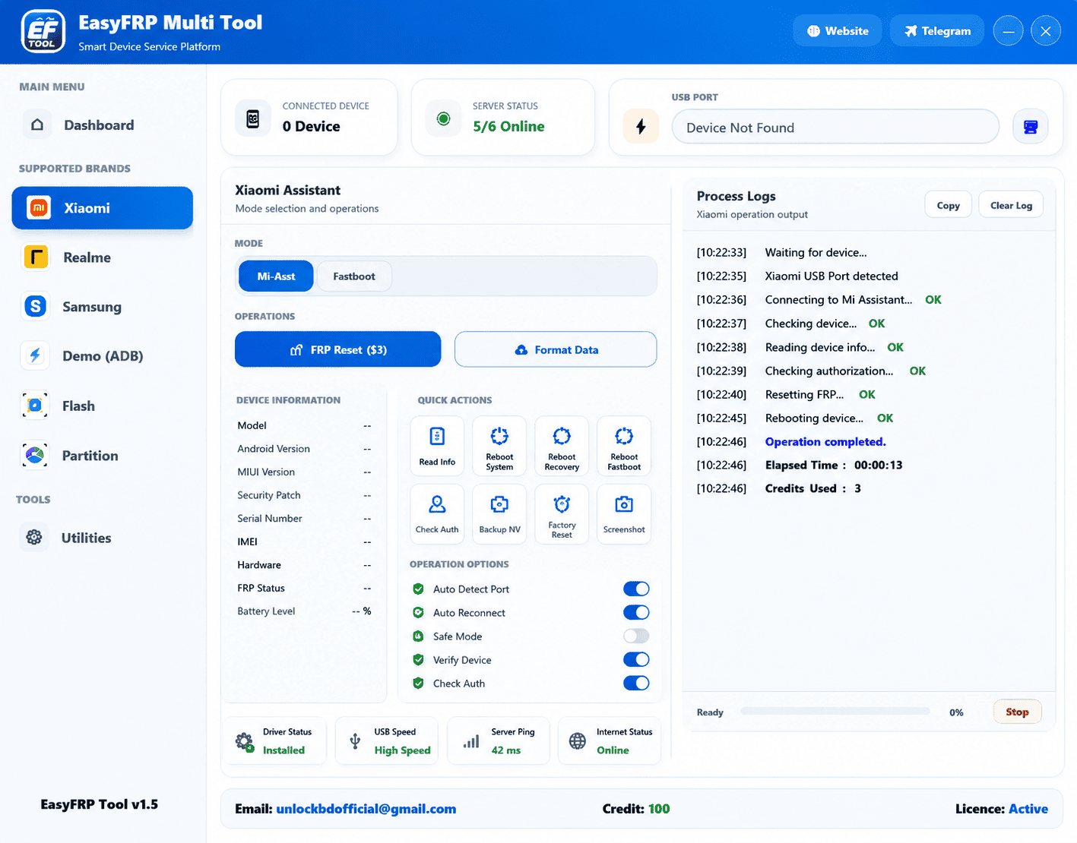
Task: Click the 'Elapsed Time : 00:00:13' log entry
Action: point(834,465)
